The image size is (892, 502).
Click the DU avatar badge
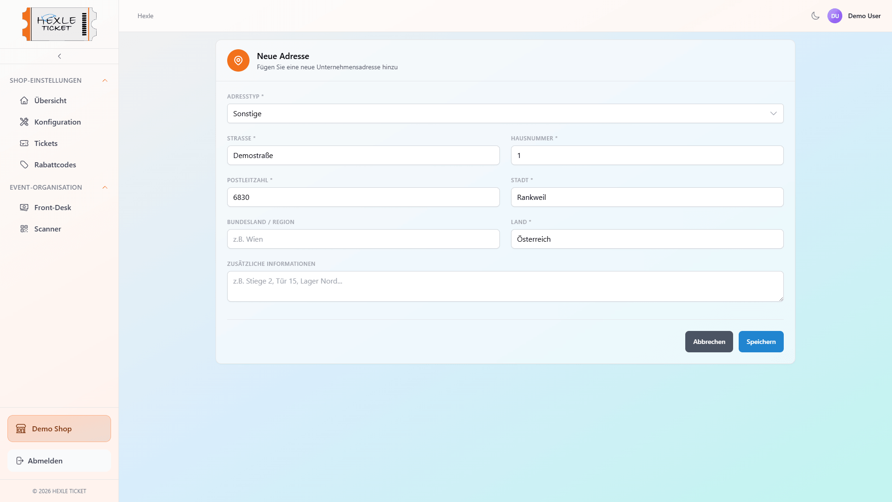(x=835, y=15)
